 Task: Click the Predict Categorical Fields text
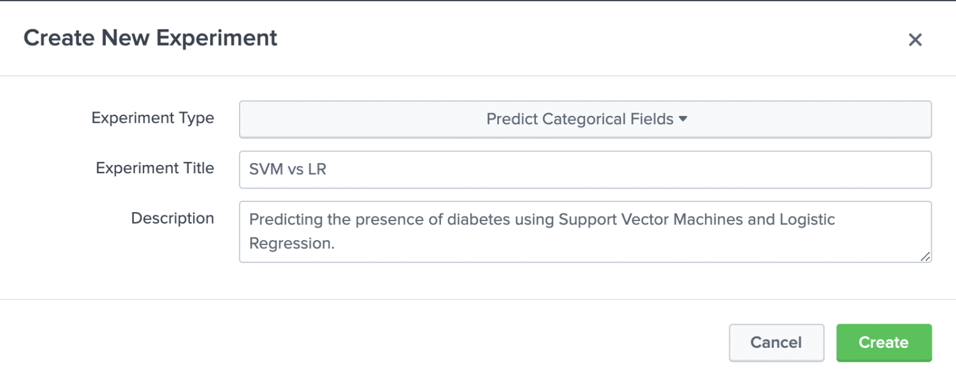coord(579,118)
